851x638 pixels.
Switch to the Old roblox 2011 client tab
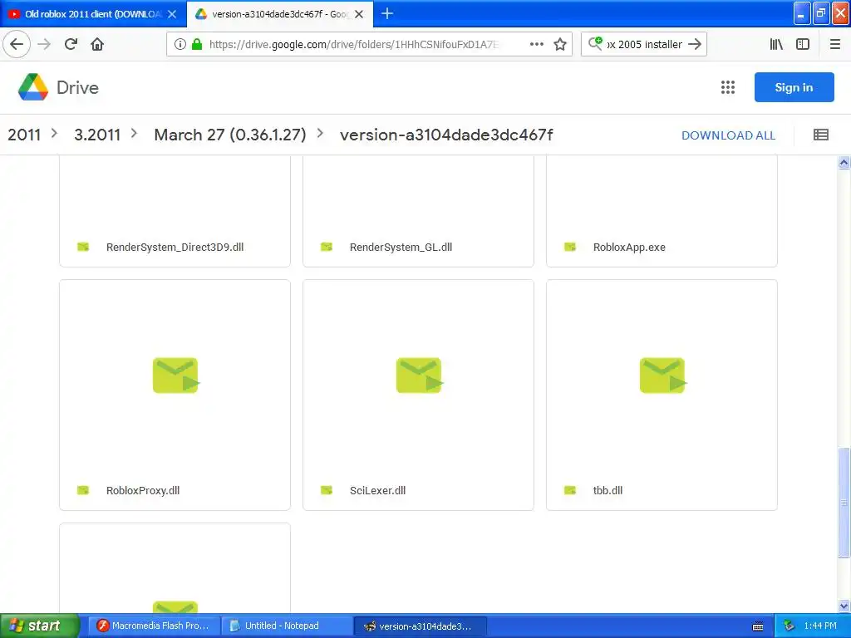[x=93, y=14]
